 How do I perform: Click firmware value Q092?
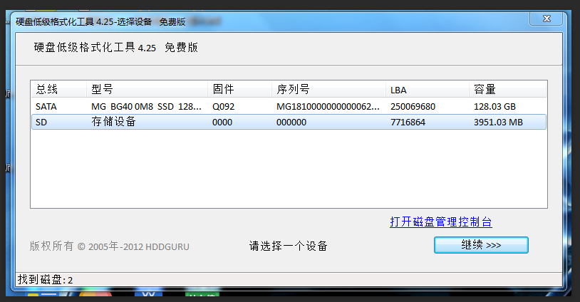tap(224, 106)
